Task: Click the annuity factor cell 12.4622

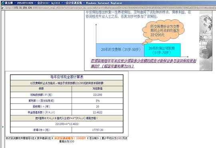Action: point(97,112)
